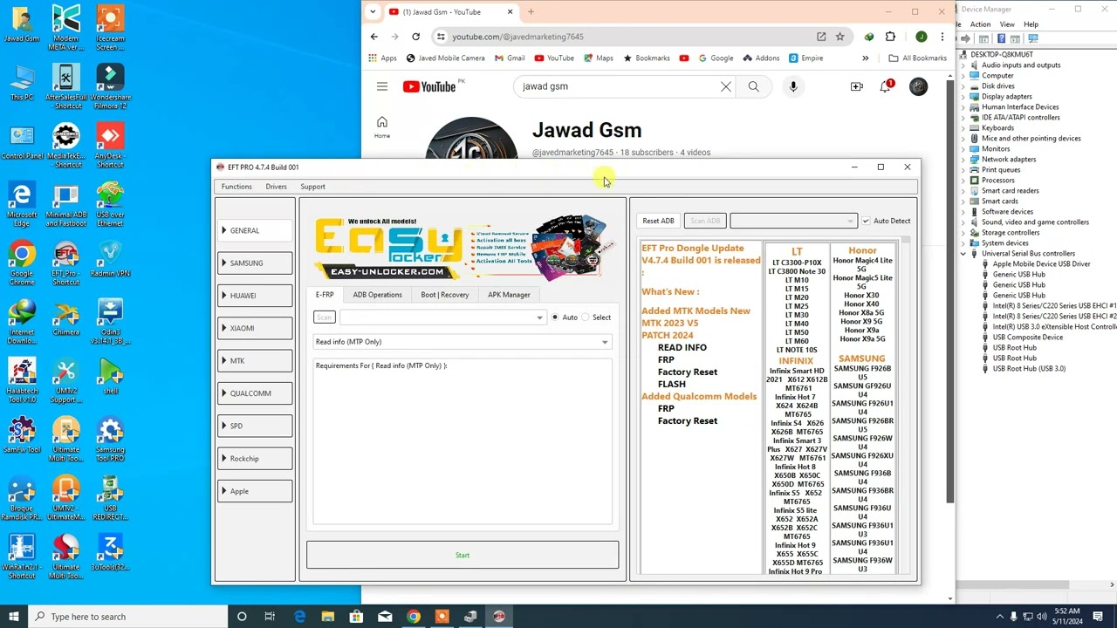The height and width of the screenshot is (628, 1117).
Task: Open the Icecream Screen desktop icon
Action: [110, 28]
